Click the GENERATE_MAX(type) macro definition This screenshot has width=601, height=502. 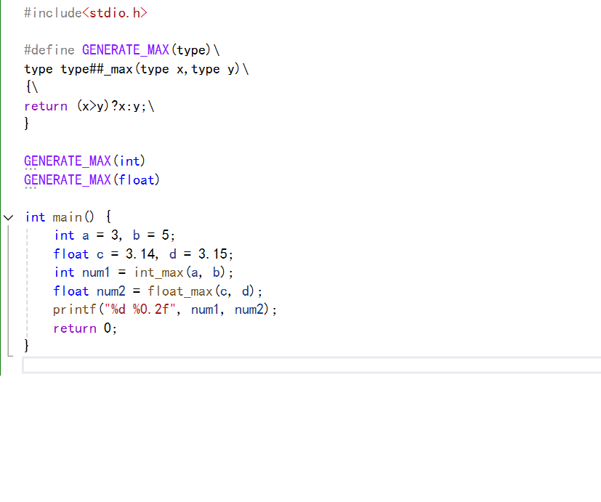(x=121, y=50)
